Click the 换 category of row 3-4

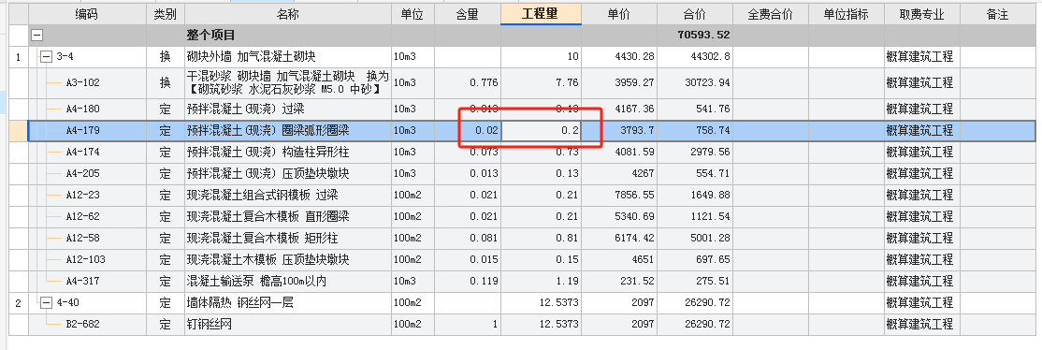click(166, 56)
